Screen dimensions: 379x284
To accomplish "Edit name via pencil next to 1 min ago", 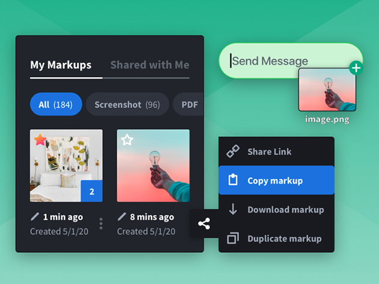I will coord(35,216).
